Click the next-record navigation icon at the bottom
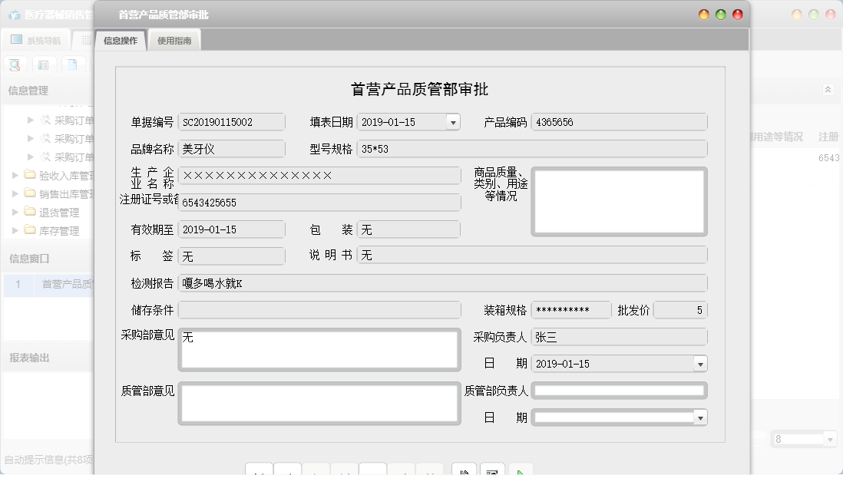This screenshot has width=843, height=495. tap(316, 474)
